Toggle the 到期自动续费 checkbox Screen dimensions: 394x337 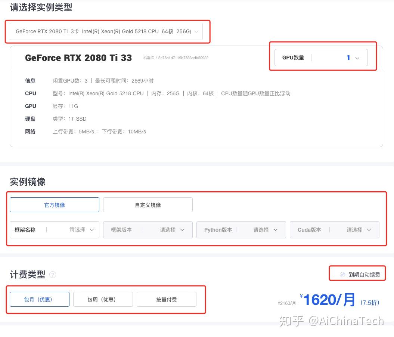click(342, 275)
